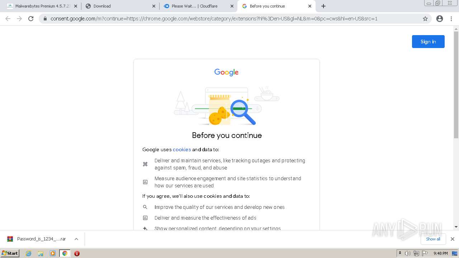
Task: Open a new browser tab
Action: (x=323, y=6)
